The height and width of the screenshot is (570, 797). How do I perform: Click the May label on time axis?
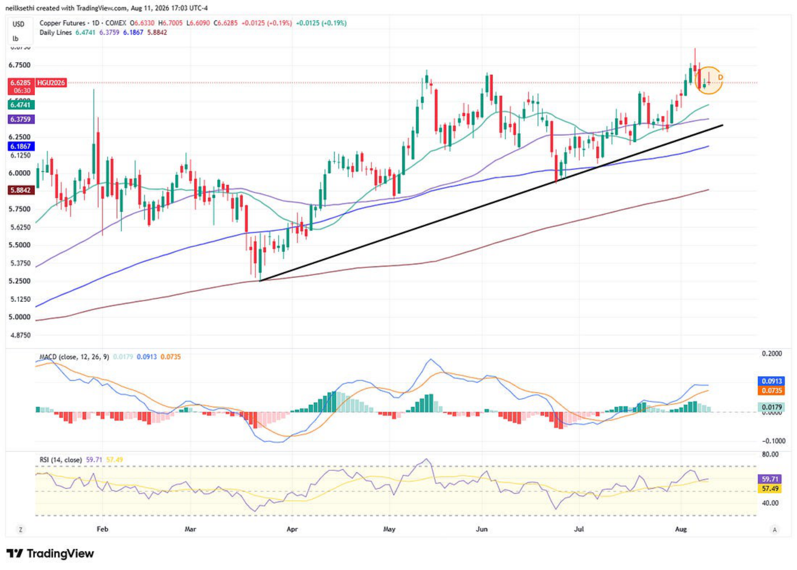(389, 529)
